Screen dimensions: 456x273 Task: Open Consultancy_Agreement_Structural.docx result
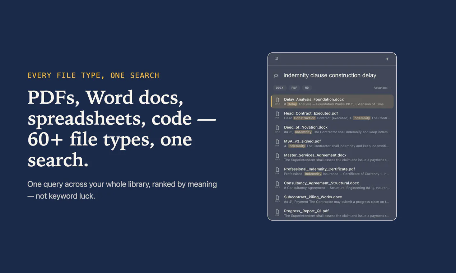coord(332,185)
